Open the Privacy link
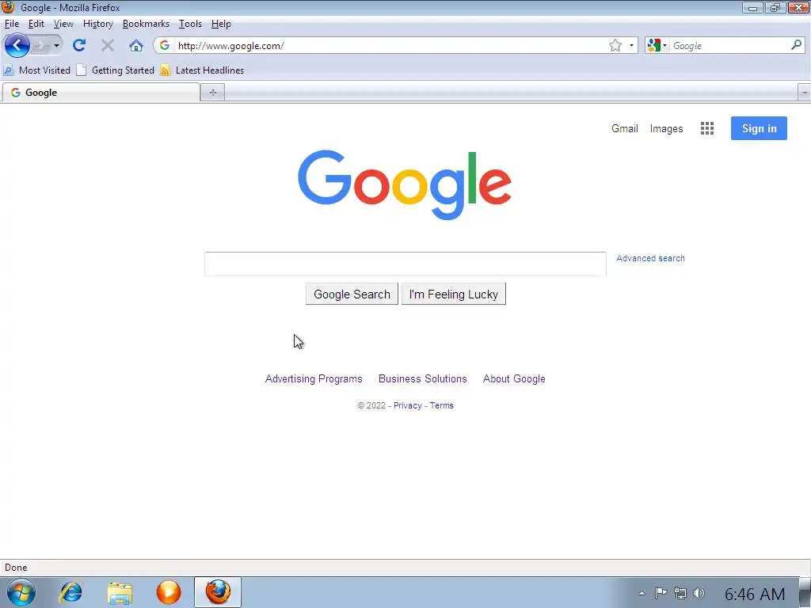 pyautogui.click(x=408, y=405)
